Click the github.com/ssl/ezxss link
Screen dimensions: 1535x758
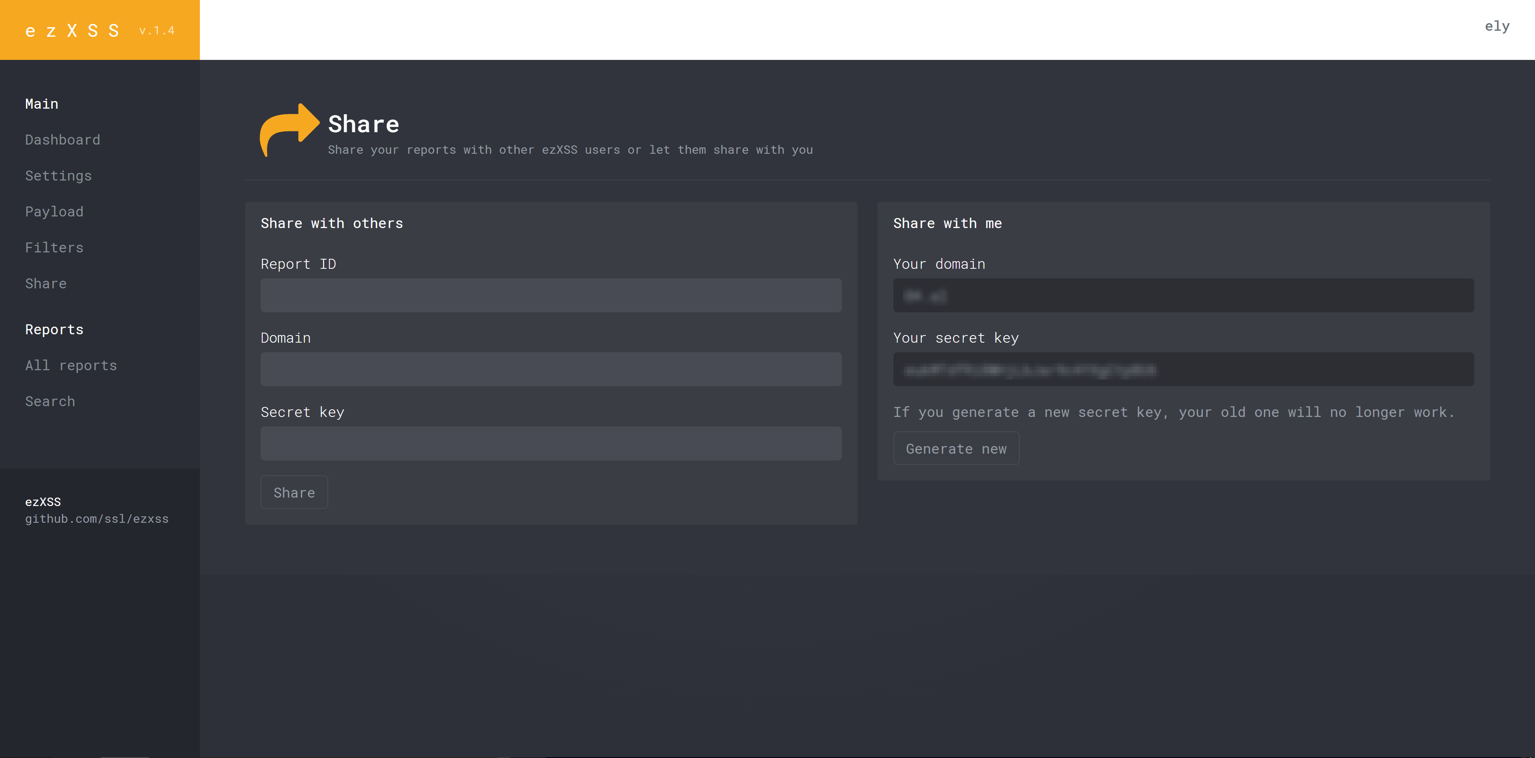click(x=97, y=518)
